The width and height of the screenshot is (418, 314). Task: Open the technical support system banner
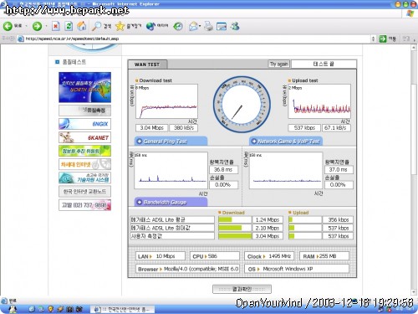click(x=84, y=178)
